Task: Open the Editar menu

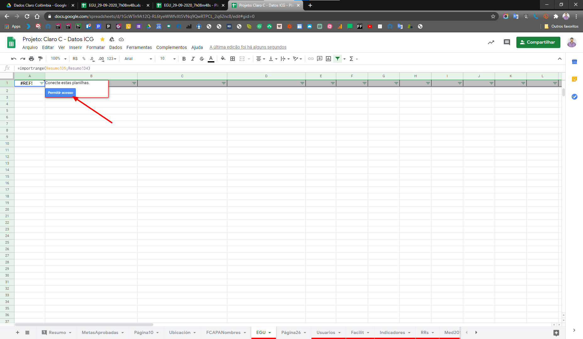Action: click(x=48, y=47)
